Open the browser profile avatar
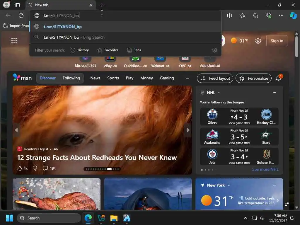300x225 pixels. 6,5
